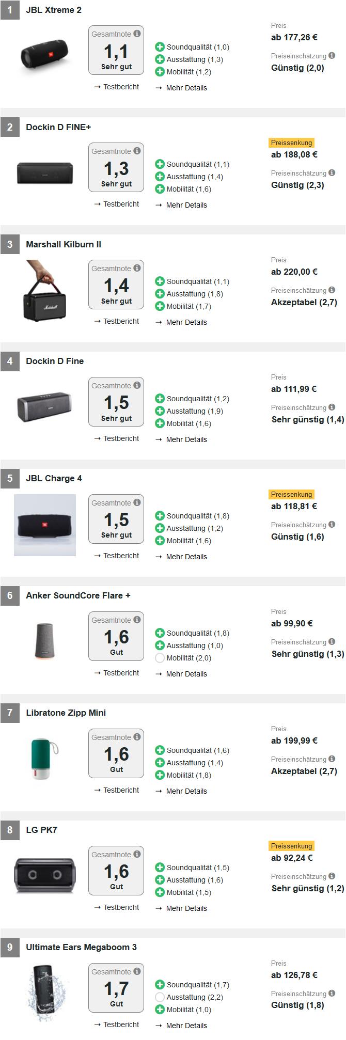Click the Preissenkung badge on JBL Charge 4
This screenshot has height=1040, width=346.
tap(292, 494)
